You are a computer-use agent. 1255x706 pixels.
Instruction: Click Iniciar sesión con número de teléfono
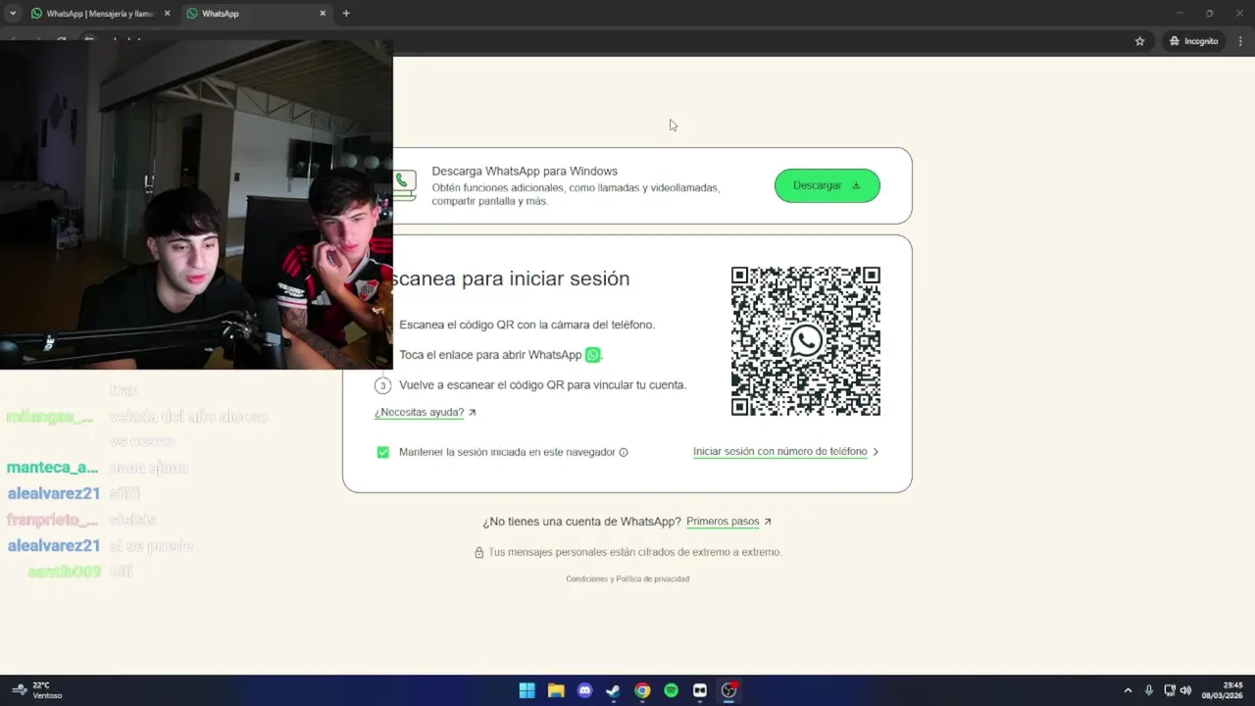[x=779, y=452]
